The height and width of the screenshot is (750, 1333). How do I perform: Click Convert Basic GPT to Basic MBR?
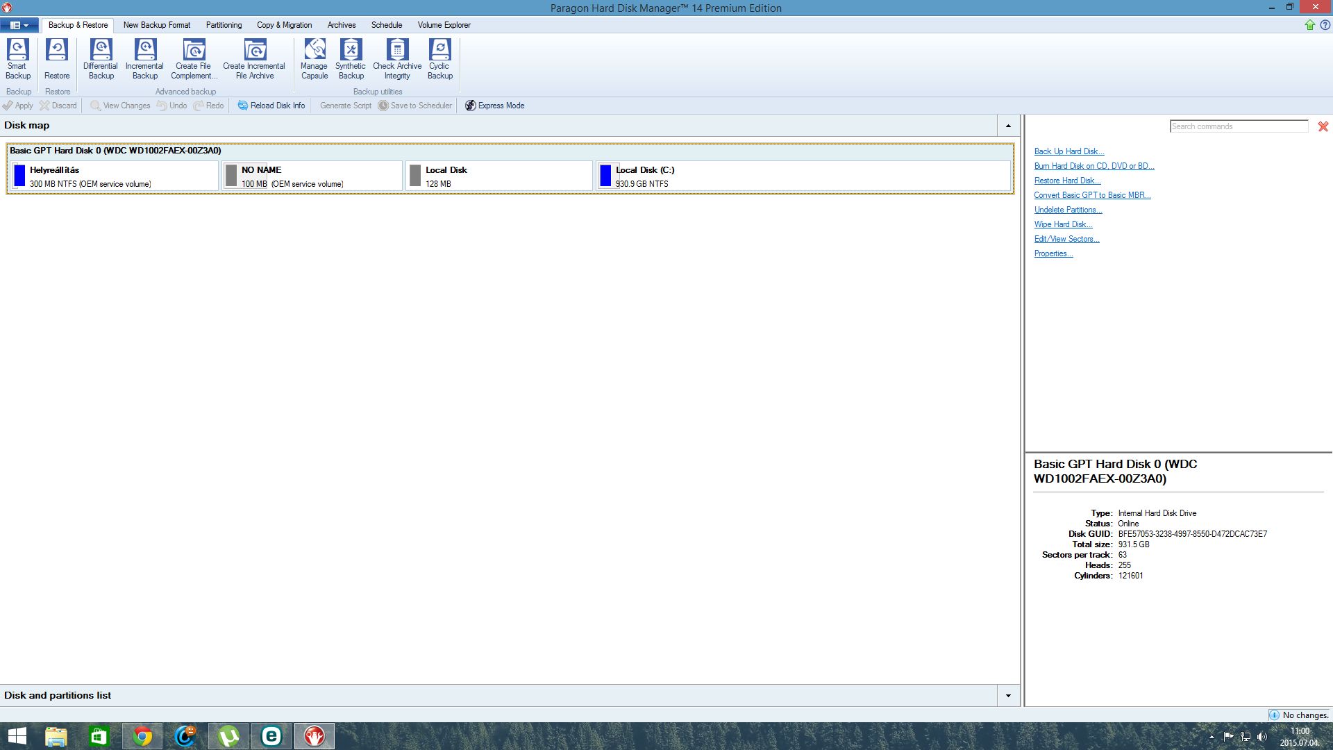pos(1092,195)
